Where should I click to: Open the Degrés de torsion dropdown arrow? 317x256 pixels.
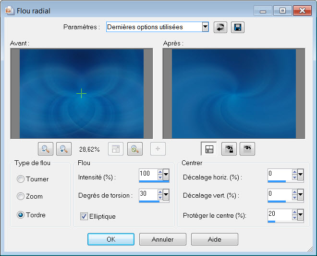coord(166,195)
